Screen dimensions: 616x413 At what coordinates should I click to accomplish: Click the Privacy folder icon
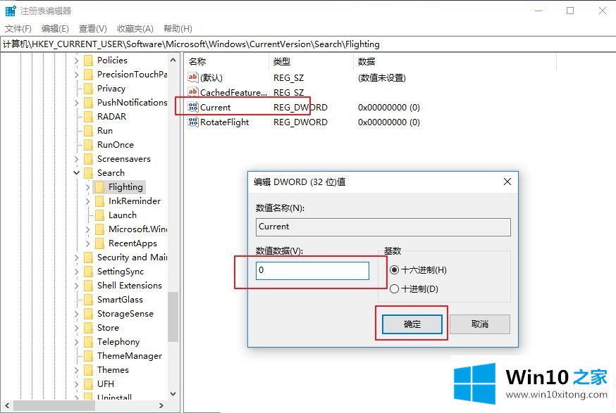pos(89,88)
